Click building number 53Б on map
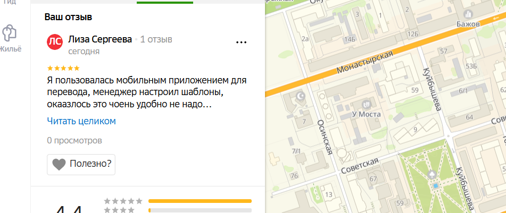 coord(471,66)
